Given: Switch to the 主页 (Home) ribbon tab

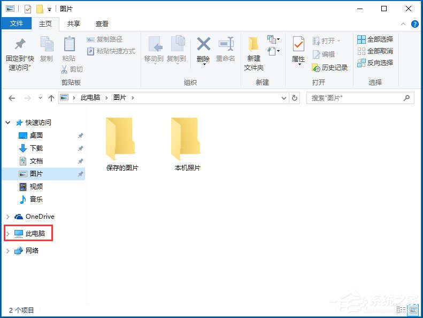Looking at the screenshot, I should tap(45, 23).
